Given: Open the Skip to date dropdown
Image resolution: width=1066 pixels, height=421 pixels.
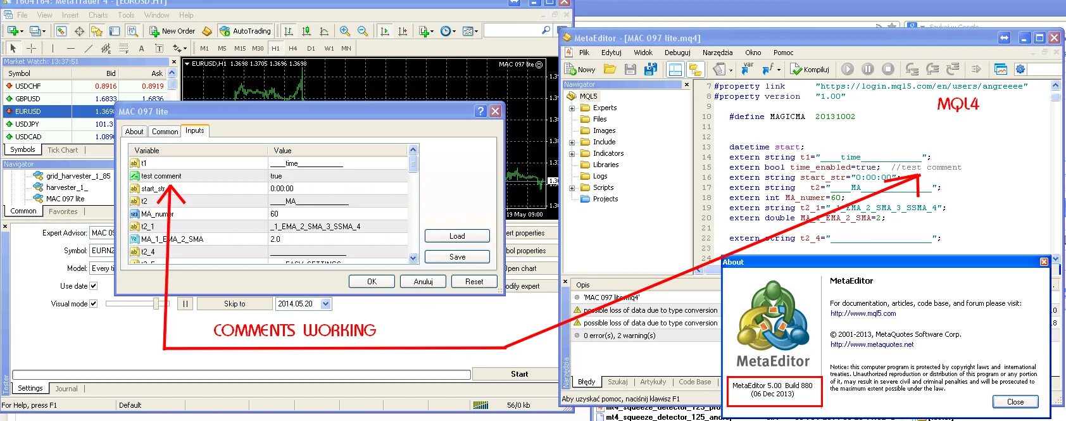Looking at the screenshot, I should (x=325, y=304).
